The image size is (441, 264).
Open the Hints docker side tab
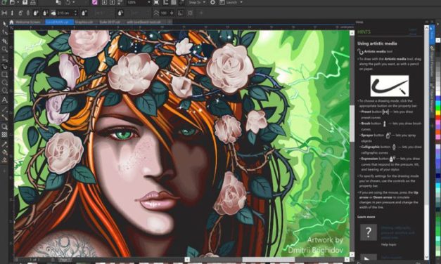pyautogui.click(x=432, y=35)
